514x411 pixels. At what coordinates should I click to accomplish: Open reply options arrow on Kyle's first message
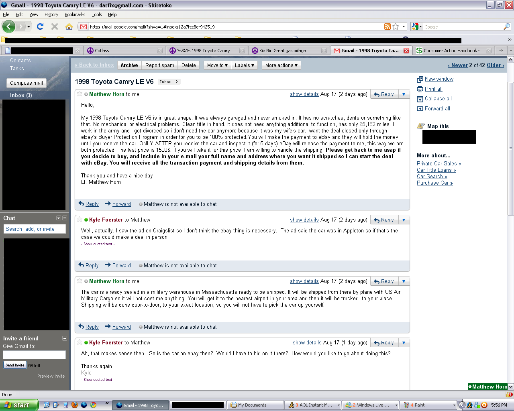[404, 220]
